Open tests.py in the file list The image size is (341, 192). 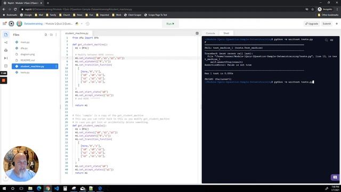(25, 73)
